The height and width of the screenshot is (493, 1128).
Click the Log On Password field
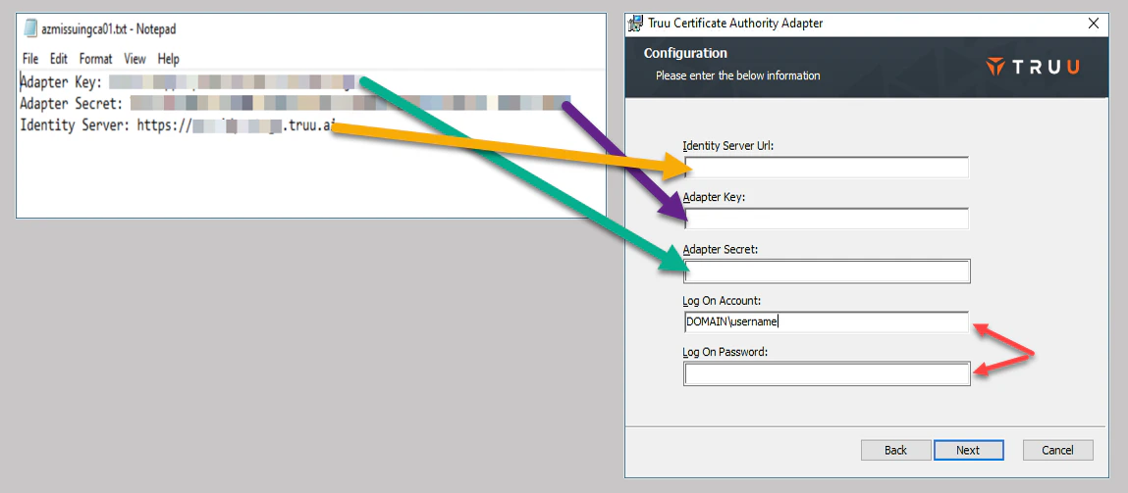coord(827,373)
